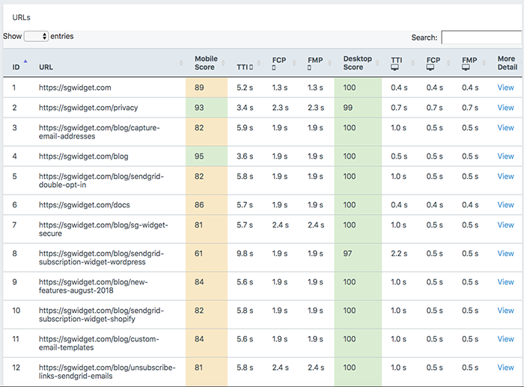Open View details for sgwidget.com homepage
Screen dimensions: 524x387
pyautogui.click(x=505, y=88)
